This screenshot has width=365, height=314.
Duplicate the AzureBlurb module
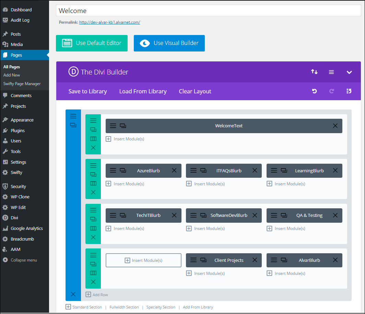[123, 171]
